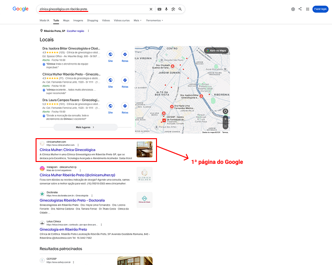The width and height of the screenshot is (332, 265).
Task: Open options dots for Instagram result
Action: (x=80, y=170)
